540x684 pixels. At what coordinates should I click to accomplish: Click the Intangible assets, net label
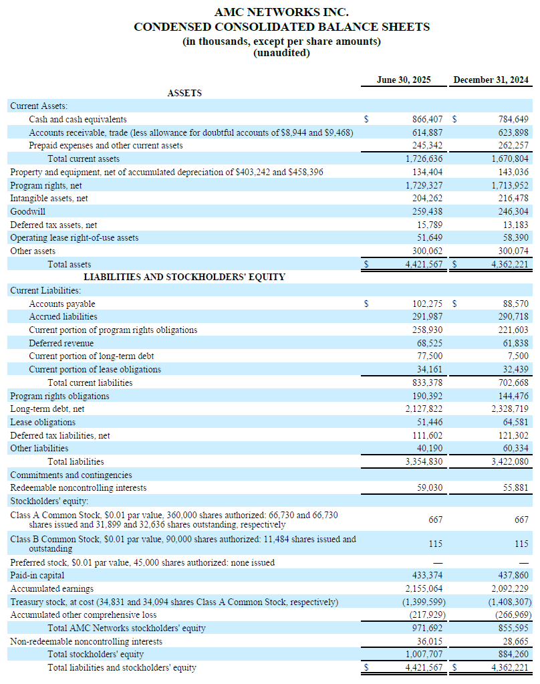[x=49, y=198]
